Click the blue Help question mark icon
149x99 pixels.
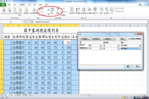tap(140, 5)
